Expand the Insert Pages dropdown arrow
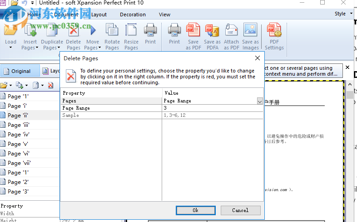357x222 pixels. tap(37, 48)
